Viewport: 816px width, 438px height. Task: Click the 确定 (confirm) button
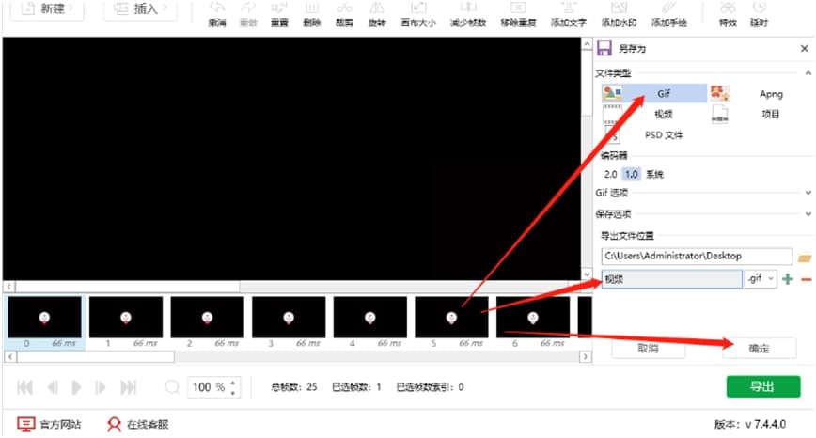759,348
